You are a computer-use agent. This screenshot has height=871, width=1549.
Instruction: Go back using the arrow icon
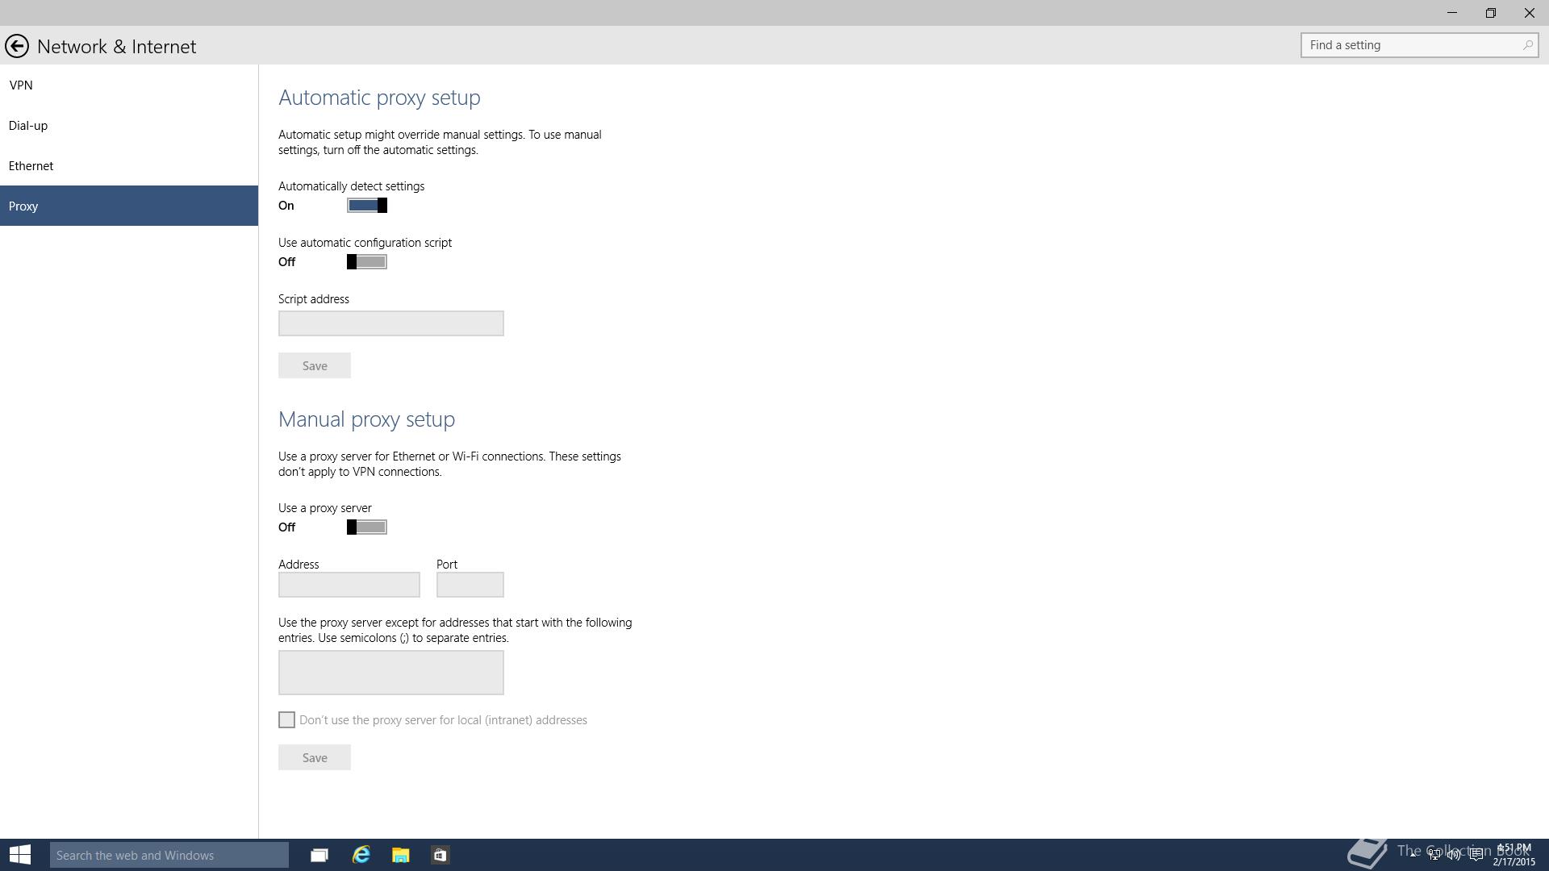coord(16,46)
